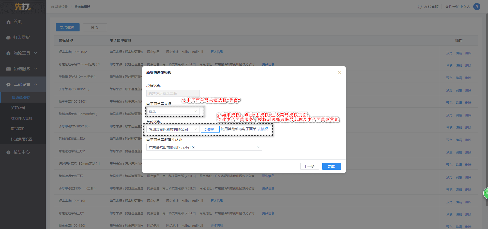Click the 模板名称 input field
488x229 pixels.
tap(173, 93)
